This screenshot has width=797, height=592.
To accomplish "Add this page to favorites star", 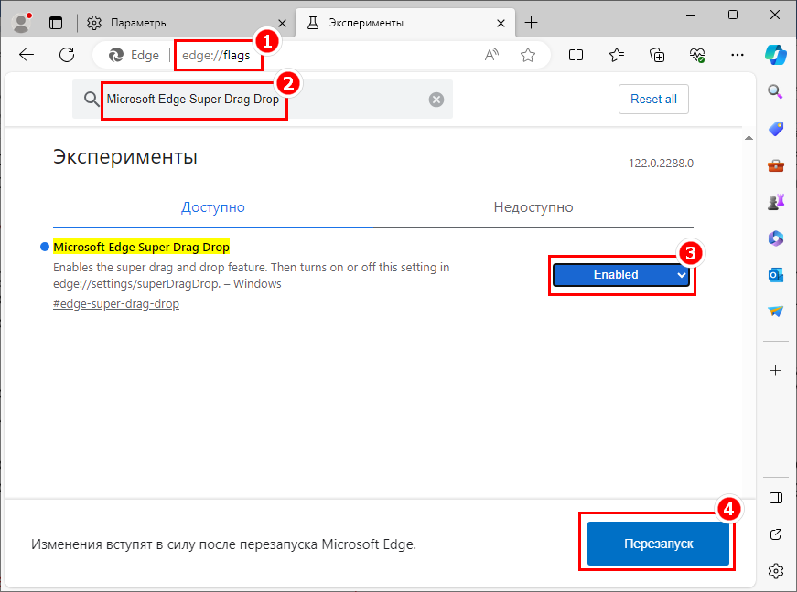I will pyautogui.click(x=528, y=55).
